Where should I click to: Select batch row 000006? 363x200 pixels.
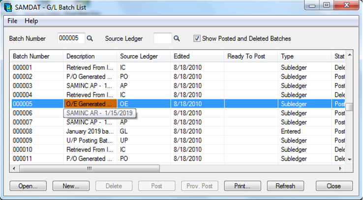click(178, 113)
